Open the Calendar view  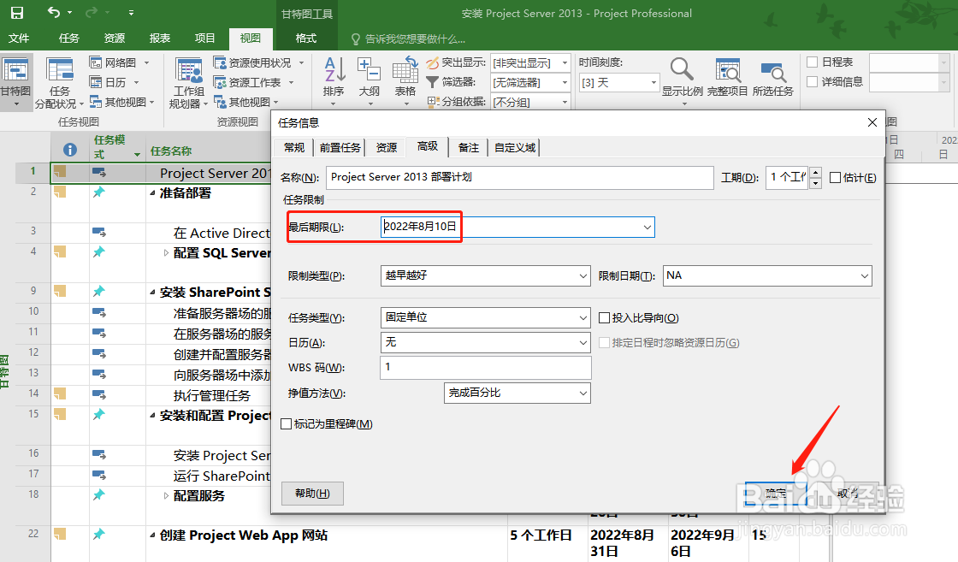tap(115, 82)
